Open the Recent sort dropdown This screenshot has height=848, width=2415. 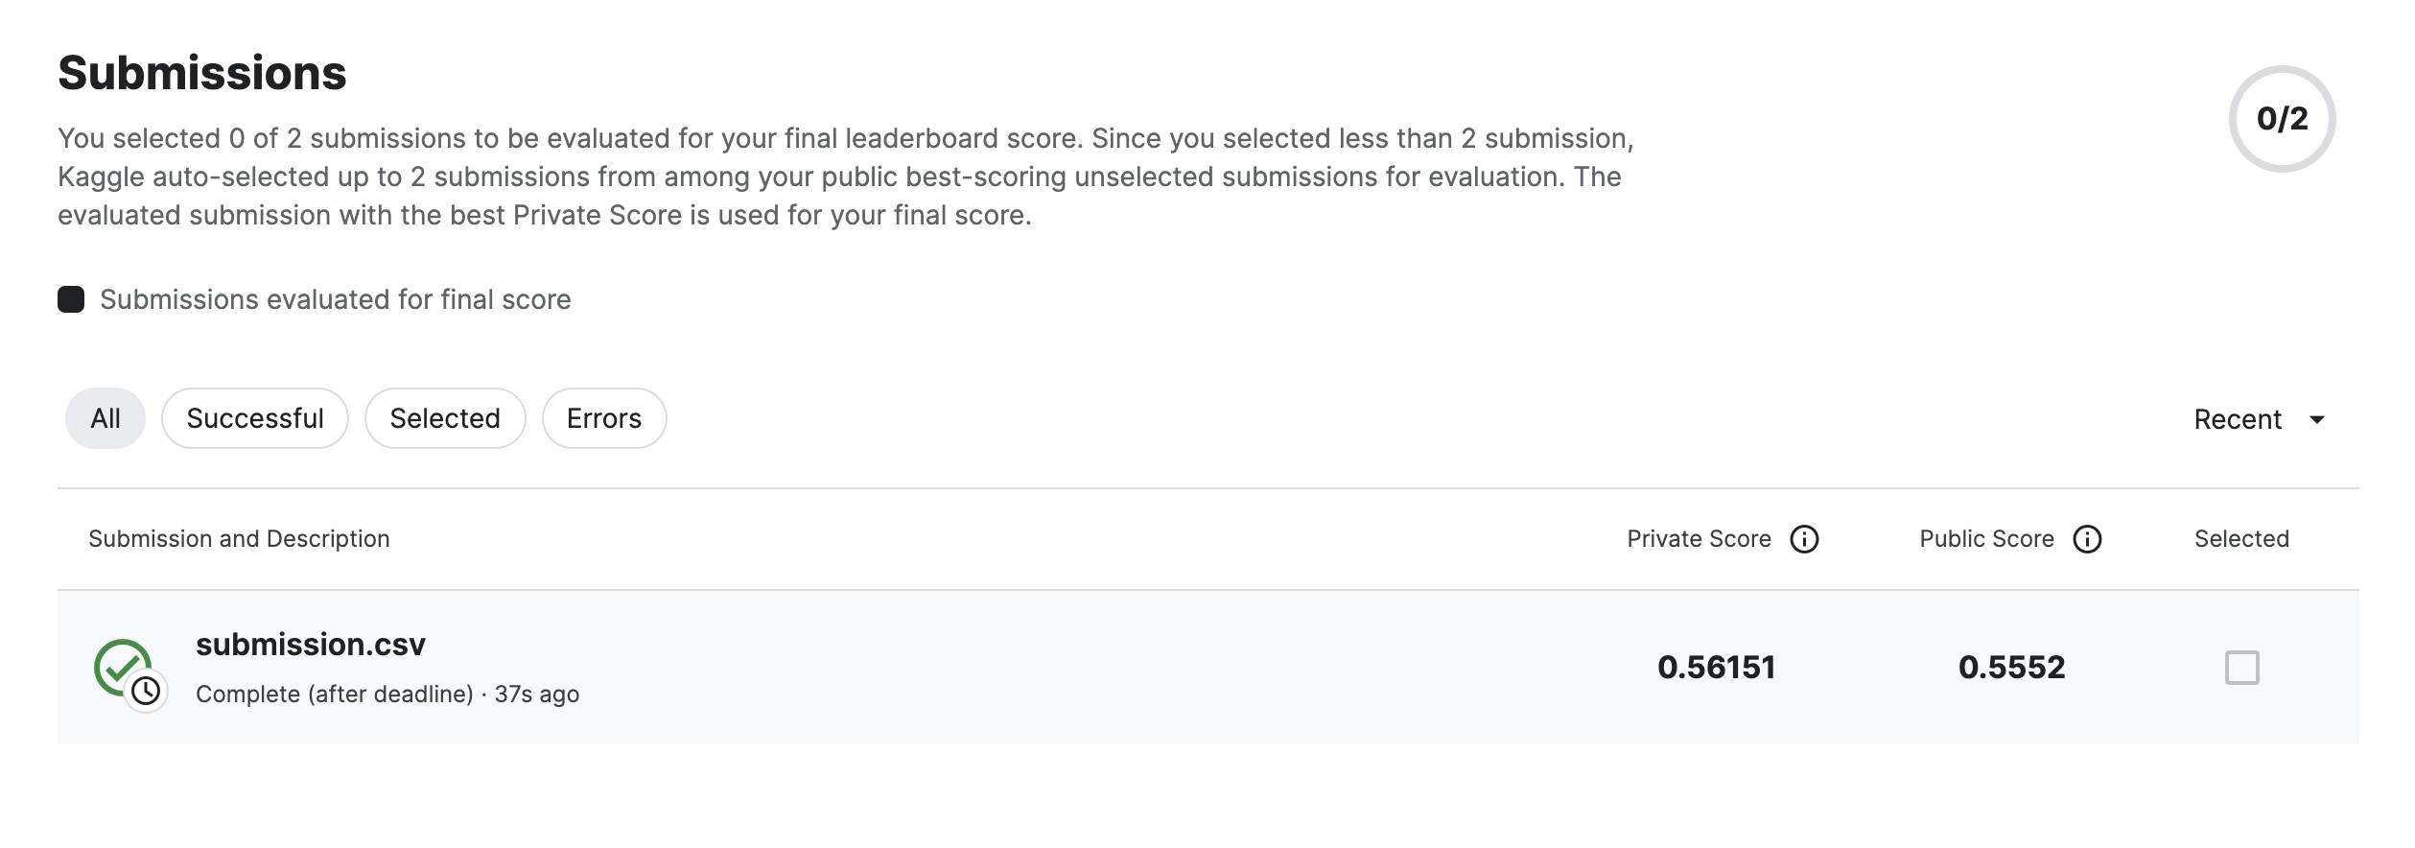[x=2260, y=419]
